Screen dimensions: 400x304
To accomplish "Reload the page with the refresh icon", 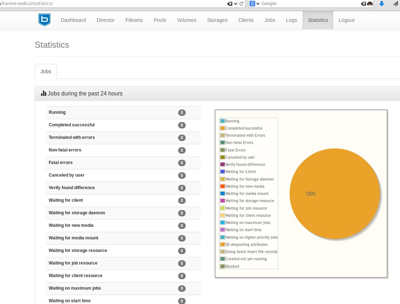I will pyautogui.click(x=242, y=4).
